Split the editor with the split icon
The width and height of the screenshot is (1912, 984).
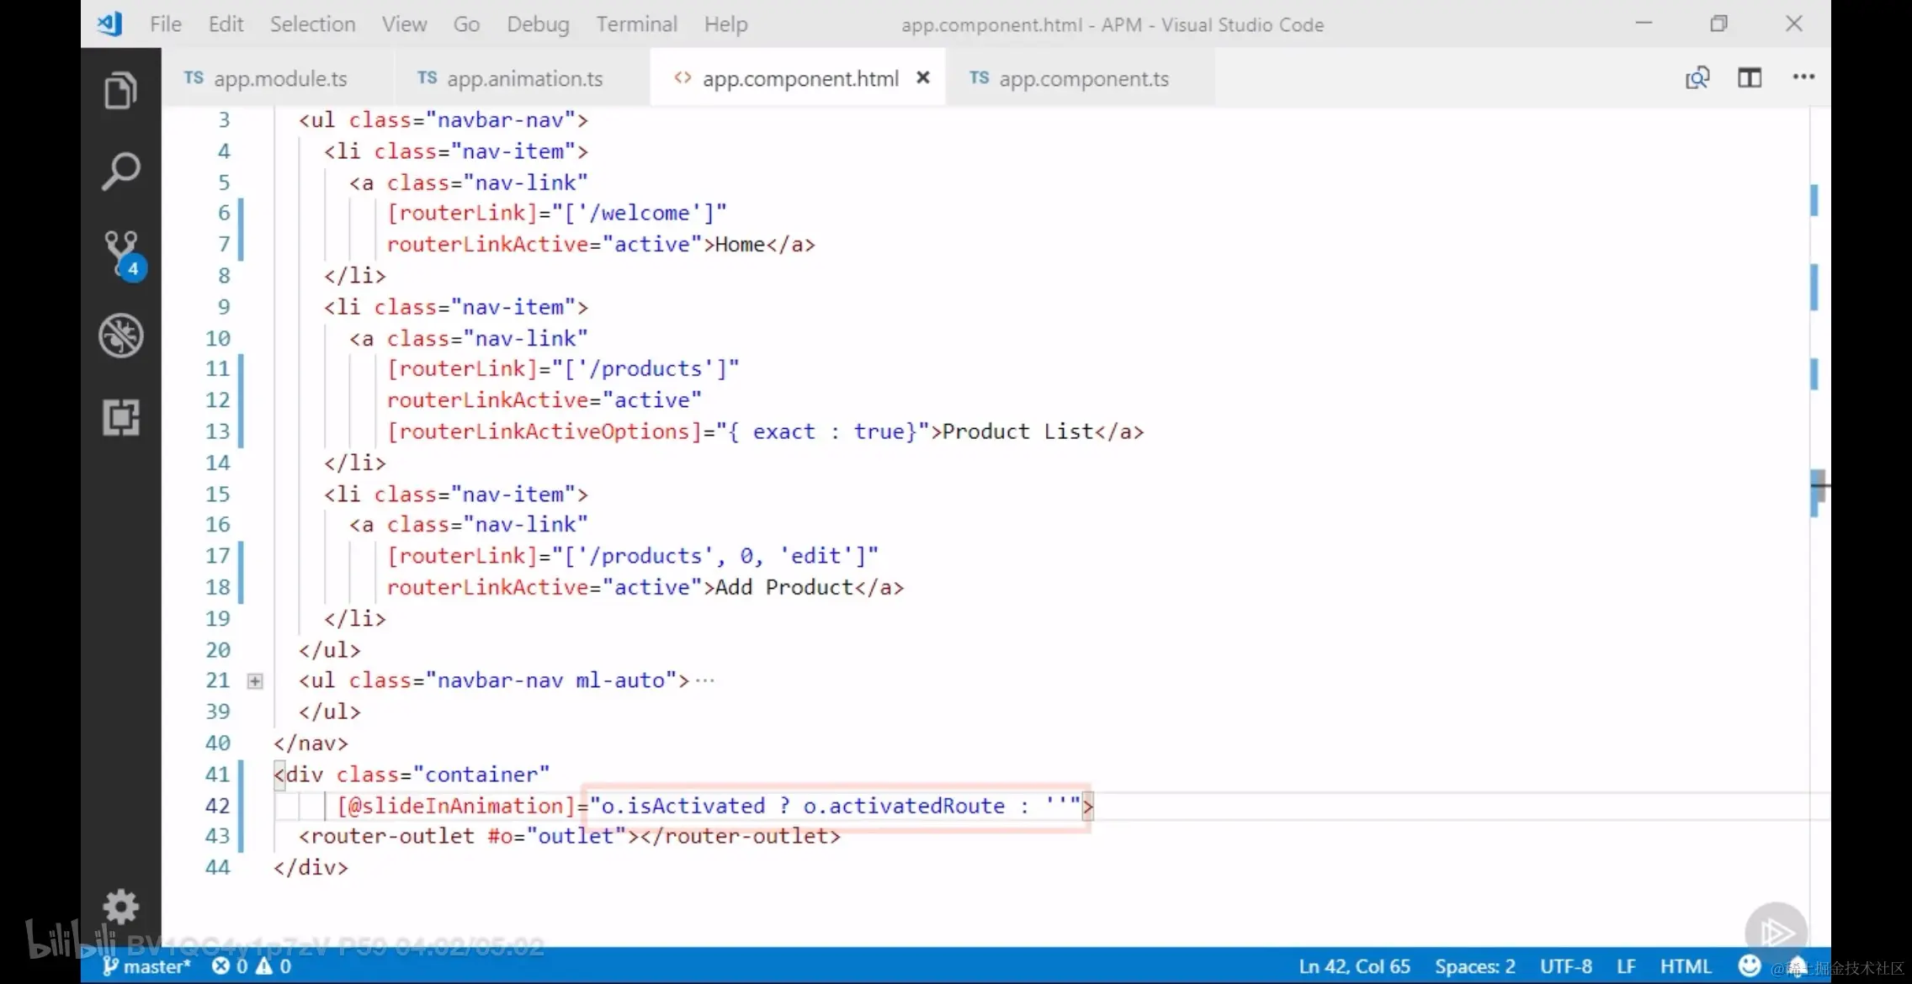coord(1750,78)
